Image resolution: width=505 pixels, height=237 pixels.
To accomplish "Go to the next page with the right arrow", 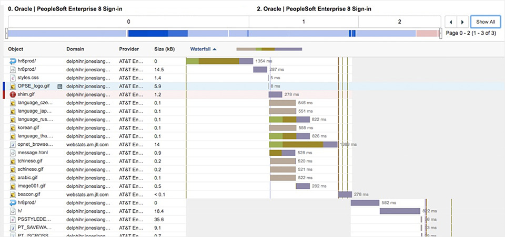I will coord(462,22).
